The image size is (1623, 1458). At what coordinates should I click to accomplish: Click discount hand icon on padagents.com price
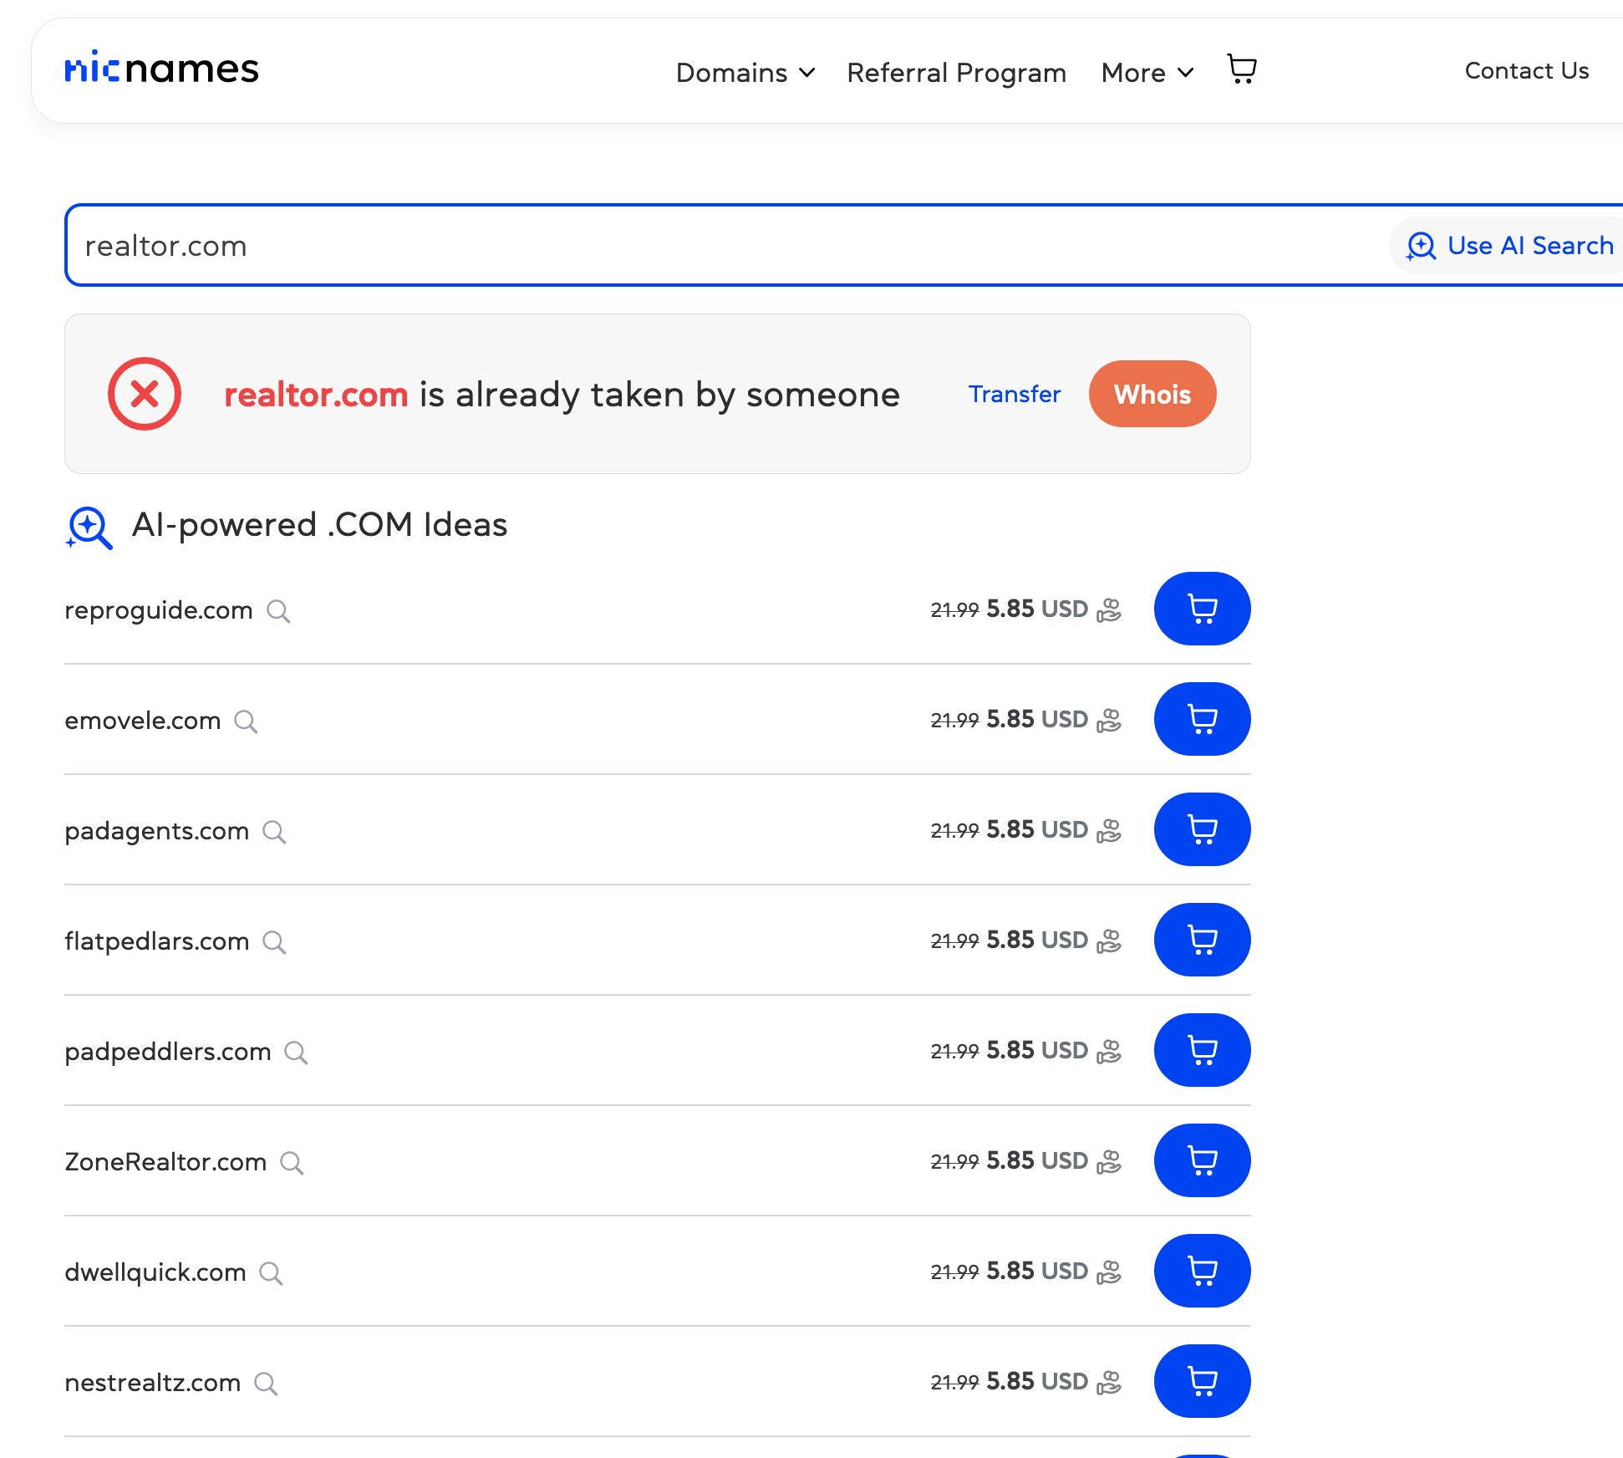tap(1109, 830)
